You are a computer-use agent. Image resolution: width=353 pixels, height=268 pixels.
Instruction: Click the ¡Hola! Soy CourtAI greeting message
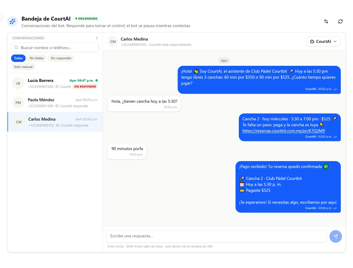point(259,80)
